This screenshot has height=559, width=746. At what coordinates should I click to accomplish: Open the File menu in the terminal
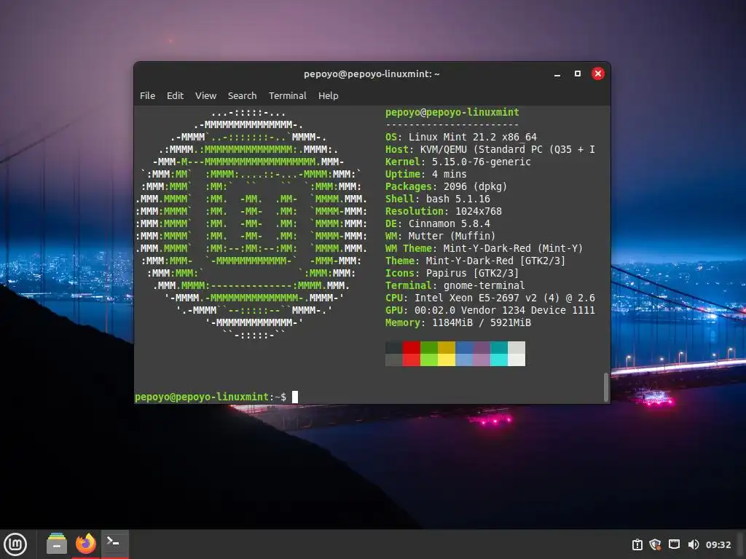click(147, 95)
